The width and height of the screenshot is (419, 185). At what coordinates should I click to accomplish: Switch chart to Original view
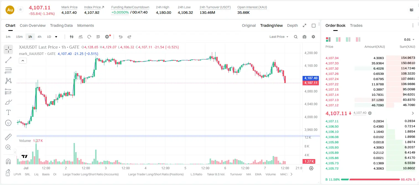249,25
